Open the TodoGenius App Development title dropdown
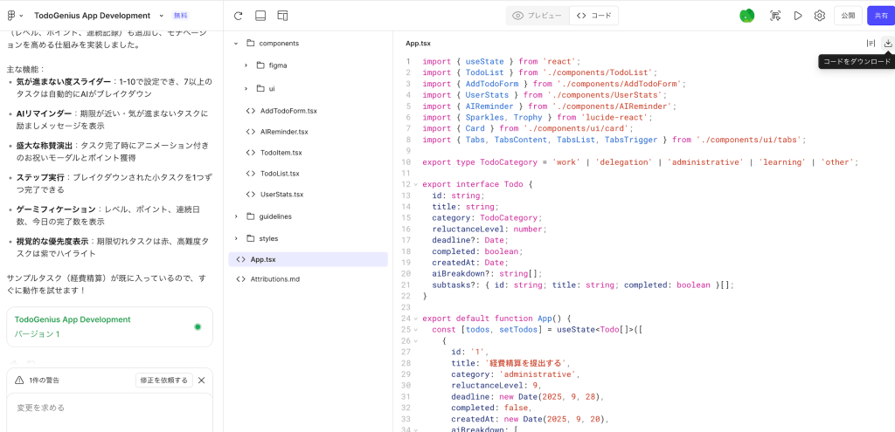This screenshot has width=895, height=432. [161, 16]
